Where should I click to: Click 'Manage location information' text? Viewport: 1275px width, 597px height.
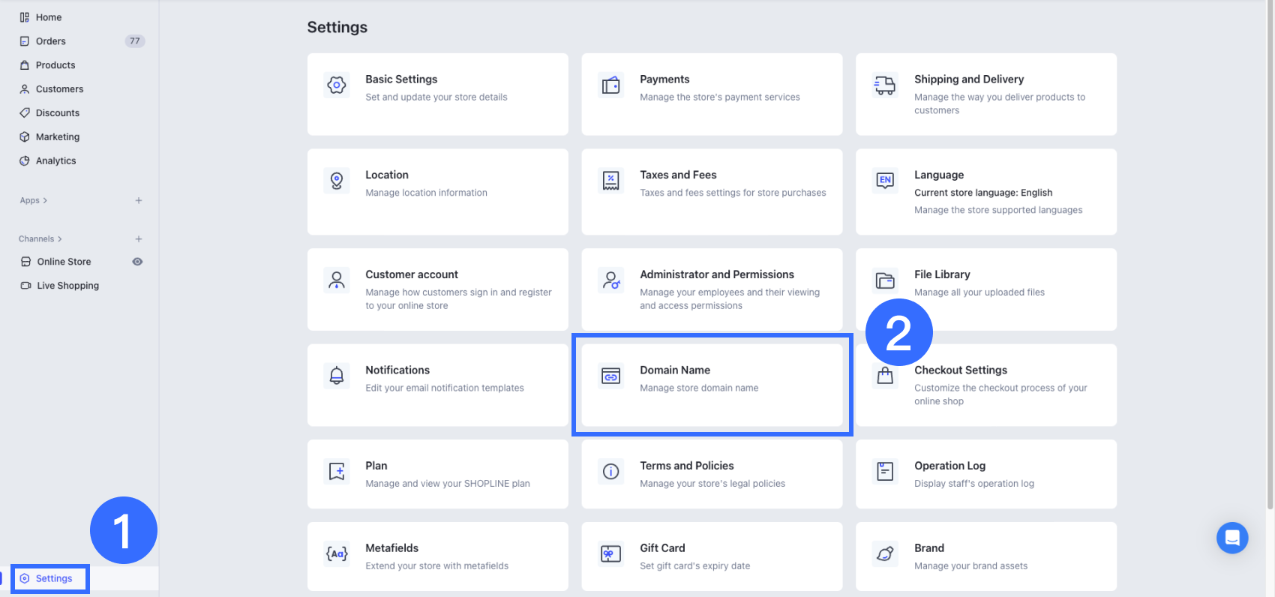[x=426, y=193]
